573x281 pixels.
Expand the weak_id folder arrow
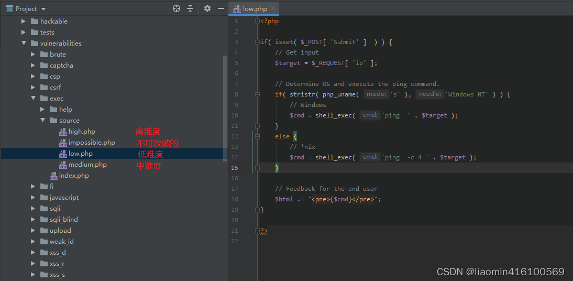33,242
